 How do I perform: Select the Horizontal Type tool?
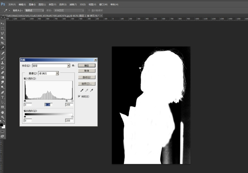tap(2, 97)
